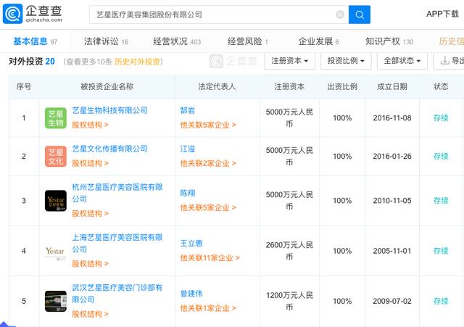The width and height of the screenshot is (464, 327).
Task: Switch to 知识产权 tab
Action: [389, 41]
